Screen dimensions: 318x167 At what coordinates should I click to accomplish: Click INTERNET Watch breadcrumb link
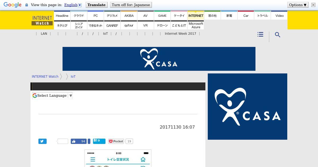45,76
